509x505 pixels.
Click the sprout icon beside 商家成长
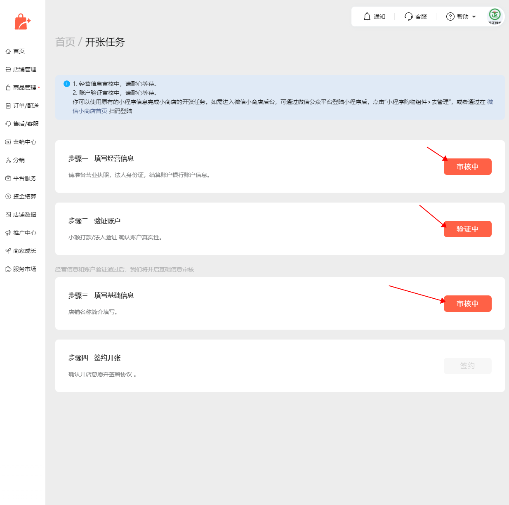(x=8, y=251)
